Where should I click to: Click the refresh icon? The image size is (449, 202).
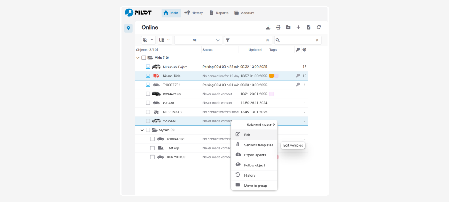pos(318,27)
